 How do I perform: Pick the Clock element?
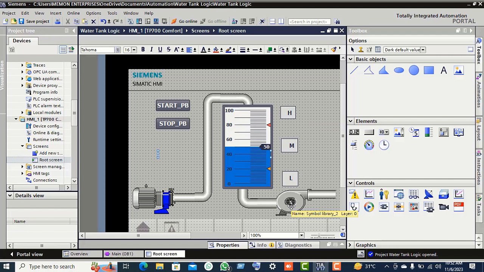click(384, 145)
